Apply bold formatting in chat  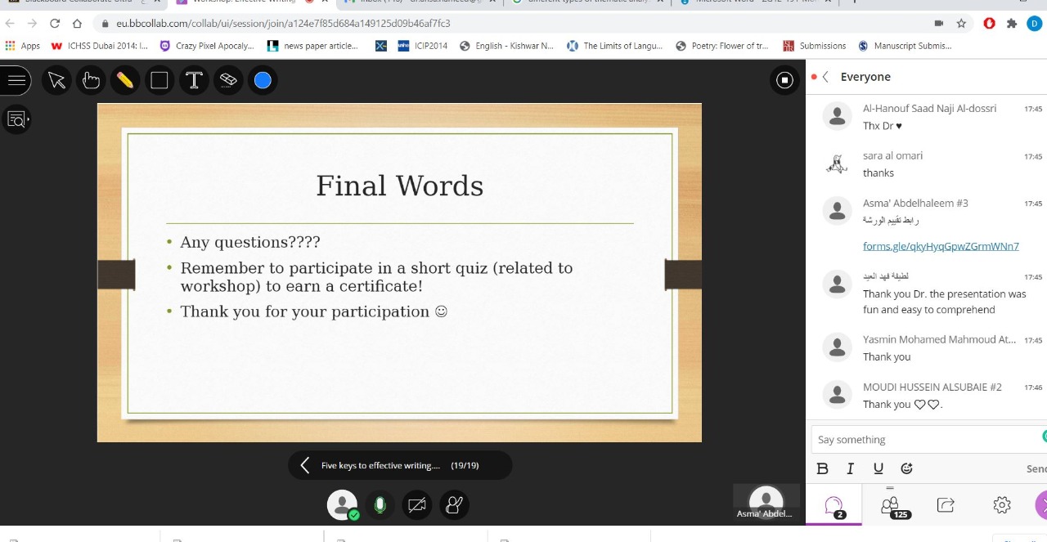click(x=823, y=468)
